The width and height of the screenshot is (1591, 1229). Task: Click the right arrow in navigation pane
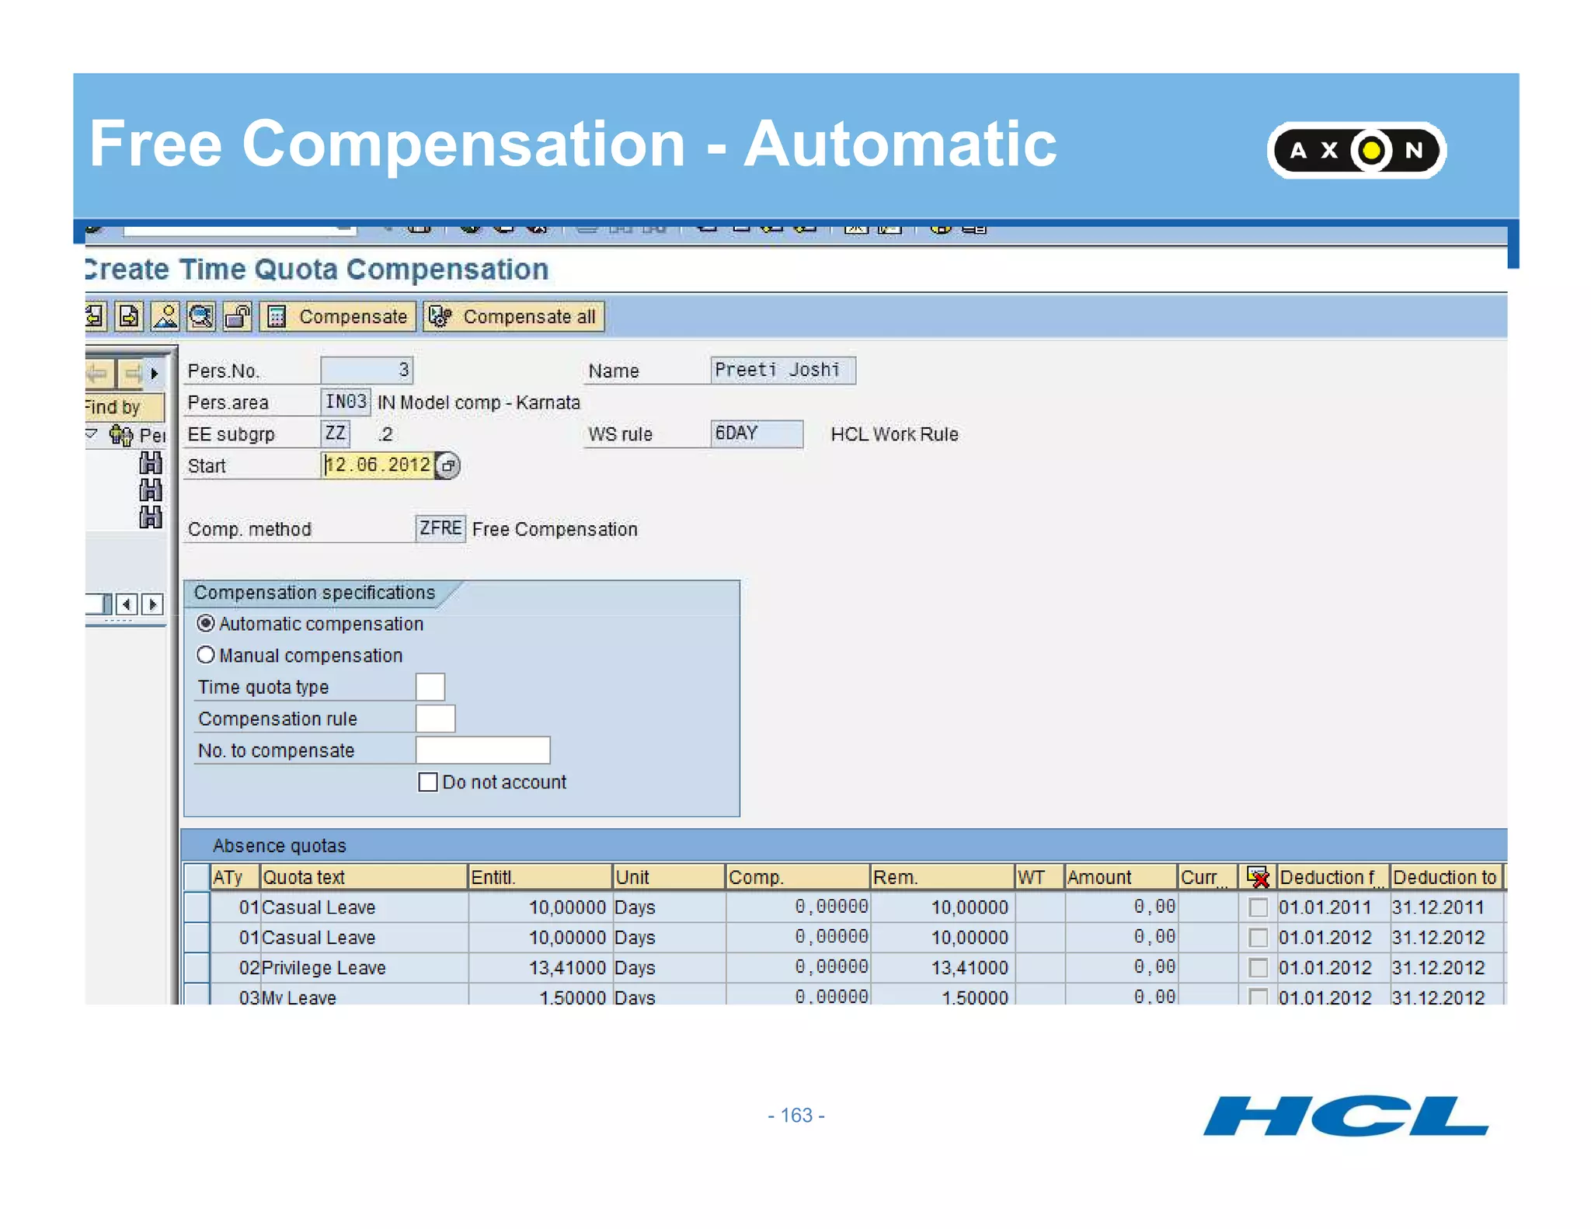[131, 374]
